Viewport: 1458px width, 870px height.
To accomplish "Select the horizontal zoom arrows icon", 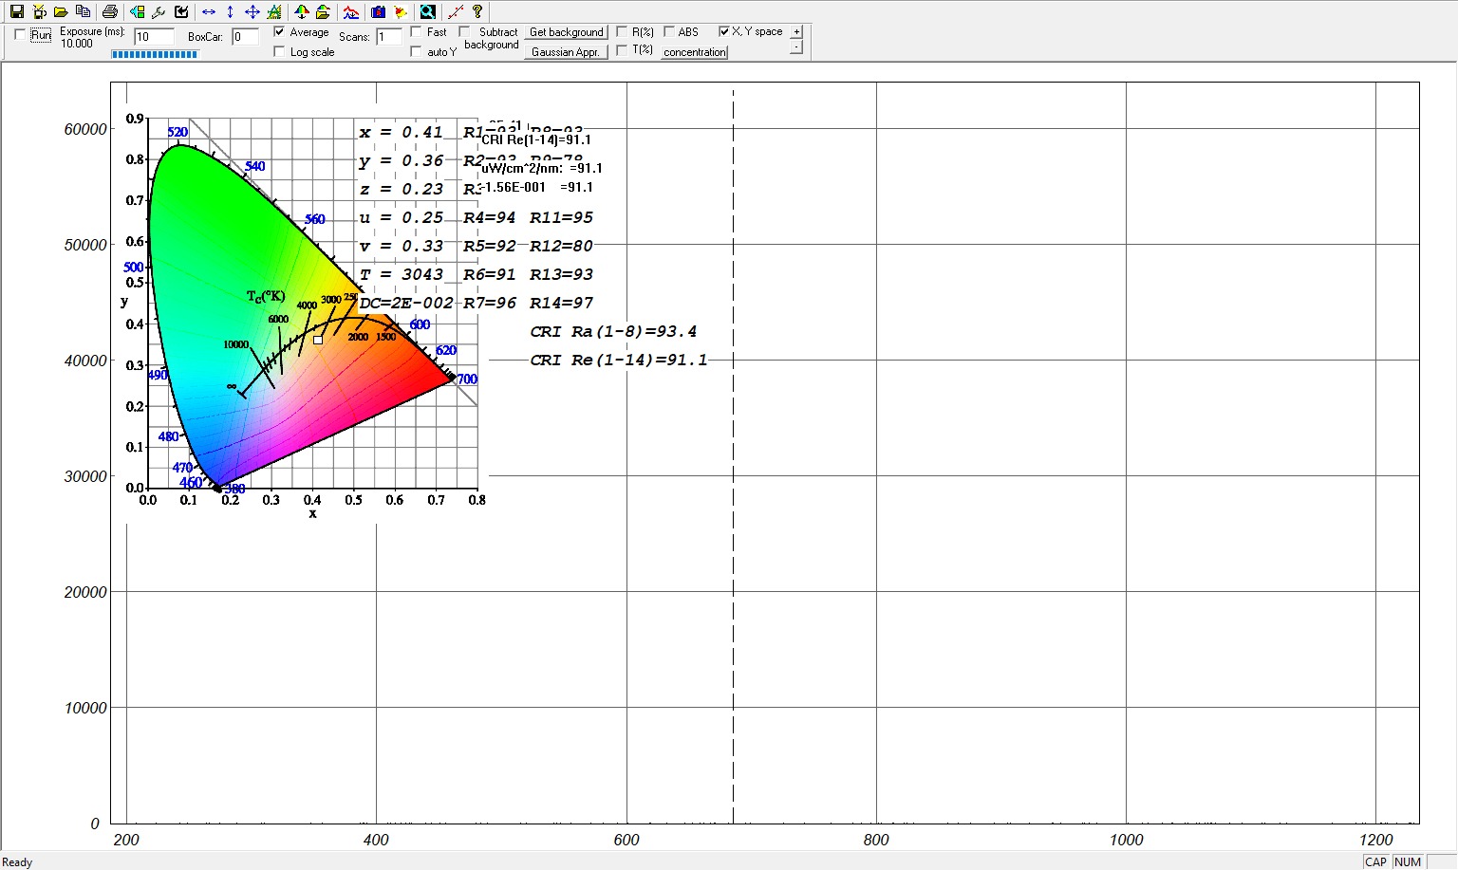I will 208,11.
